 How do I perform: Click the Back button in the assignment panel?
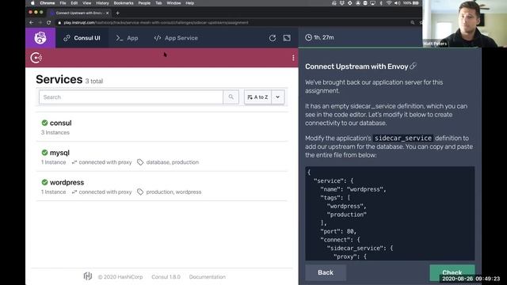(326, 272)
